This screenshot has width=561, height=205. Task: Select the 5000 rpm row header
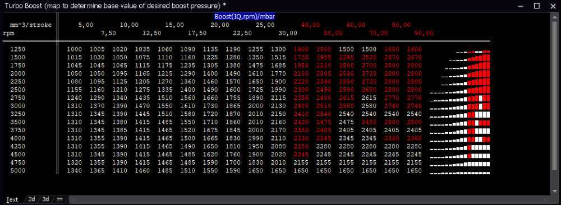(x=18, y=171)
